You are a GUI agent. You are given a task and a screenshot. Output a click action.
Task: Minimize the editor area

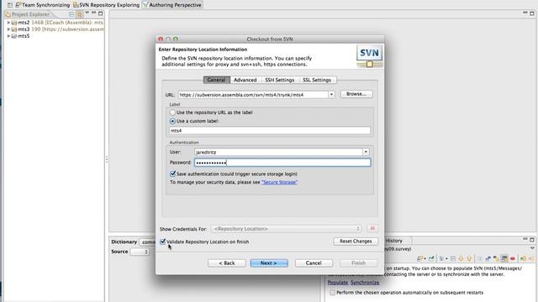525,13
